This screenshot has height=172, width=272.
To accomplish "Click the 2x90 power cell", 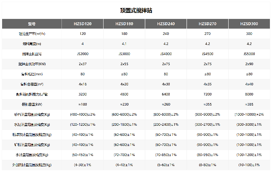I will pos(249,64).
